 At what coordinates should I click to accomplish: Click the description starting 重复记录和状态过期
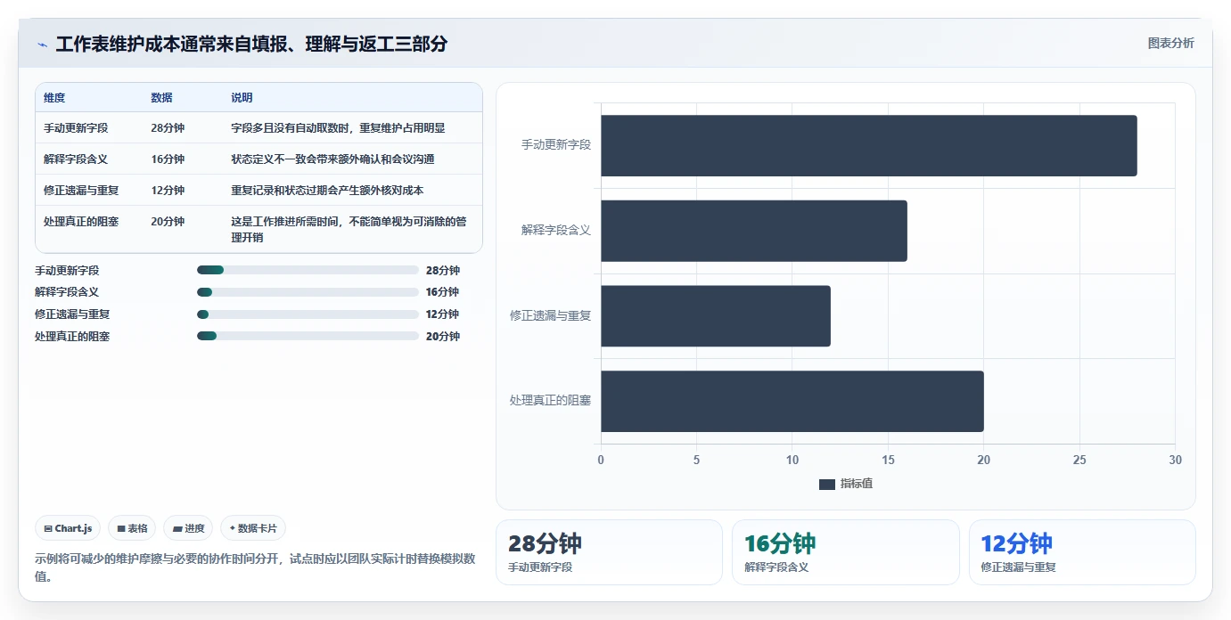pos(327,191)
